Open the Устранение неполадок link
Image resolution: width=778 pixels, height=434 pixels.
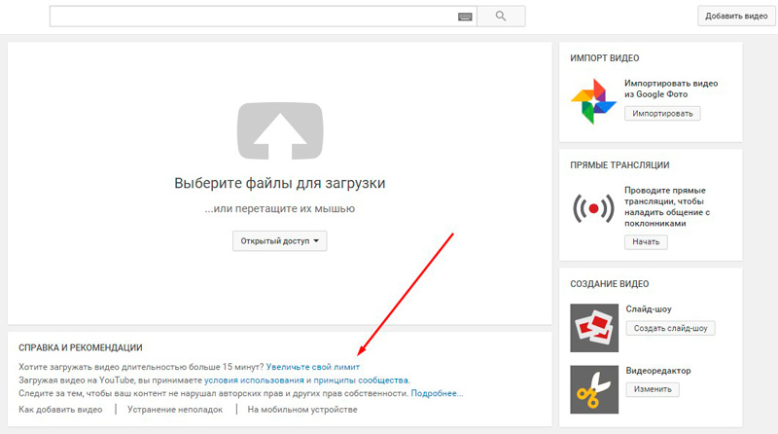[x=175, y=410]
